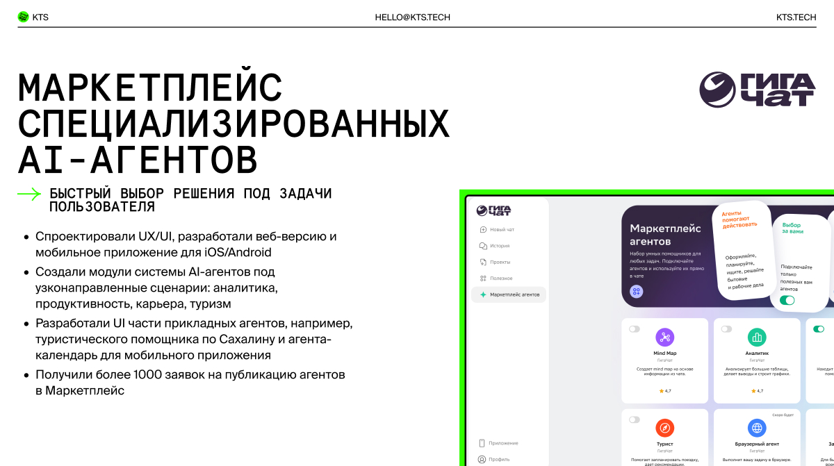
Task: Click the Проекты sidebar icon
Action: coord(483,263)
